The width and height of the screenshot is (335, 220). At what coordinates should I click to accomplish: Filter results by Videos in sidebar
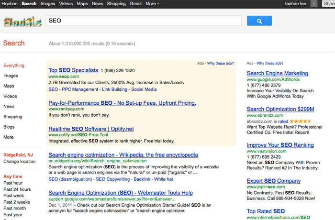[10, 96]
